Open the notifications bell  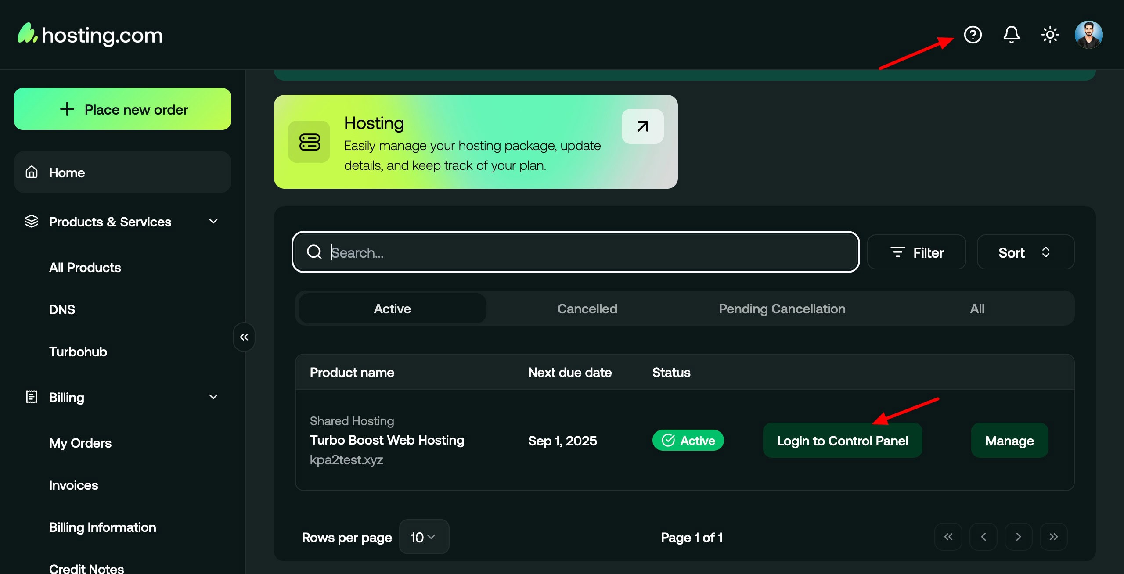pos(1011,35)
